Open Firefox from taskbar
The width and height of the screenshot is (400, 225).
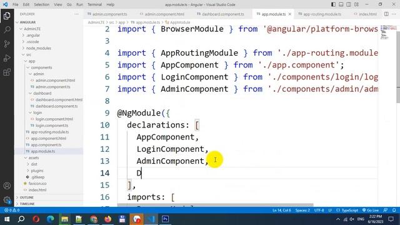coord(107,219)
